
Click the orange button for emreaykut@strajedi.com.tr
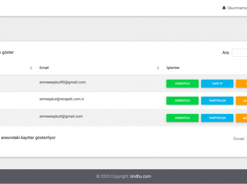(x=241, y=101)
